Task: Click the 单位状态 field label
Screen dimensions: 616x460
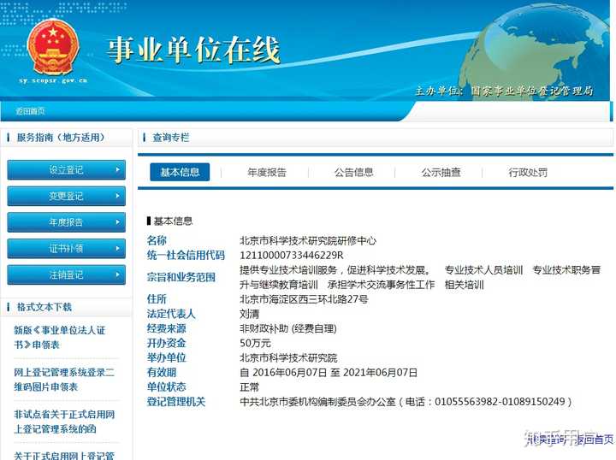Action: coord(166,387)
